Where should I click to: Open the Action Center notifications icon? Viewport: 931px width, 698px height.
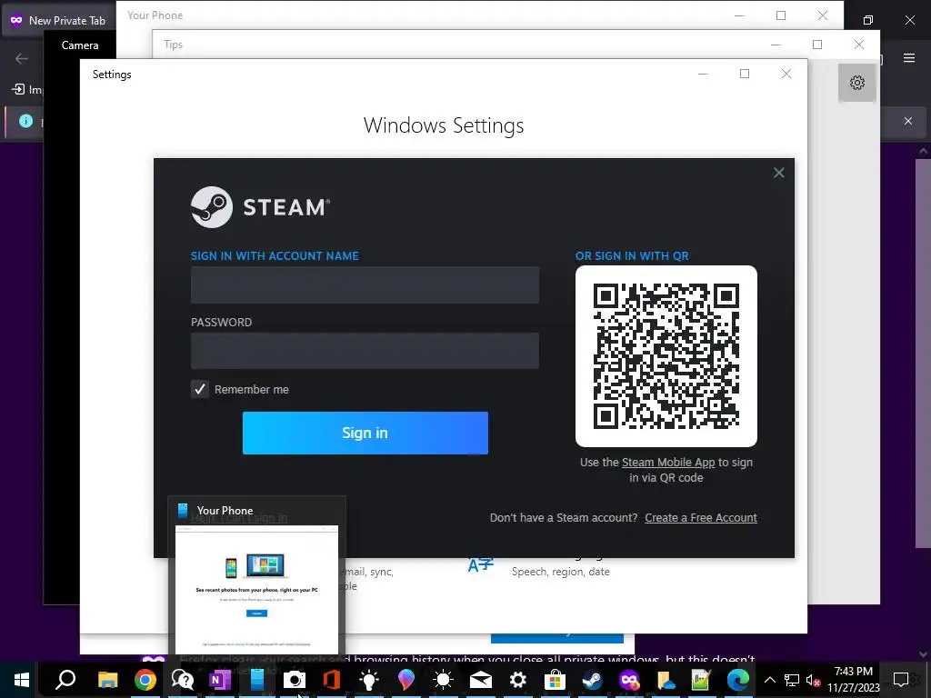901,680
